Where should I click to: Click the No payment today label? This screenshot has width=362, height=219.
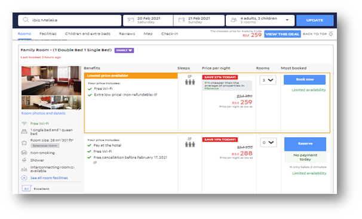tap(305, 157)
